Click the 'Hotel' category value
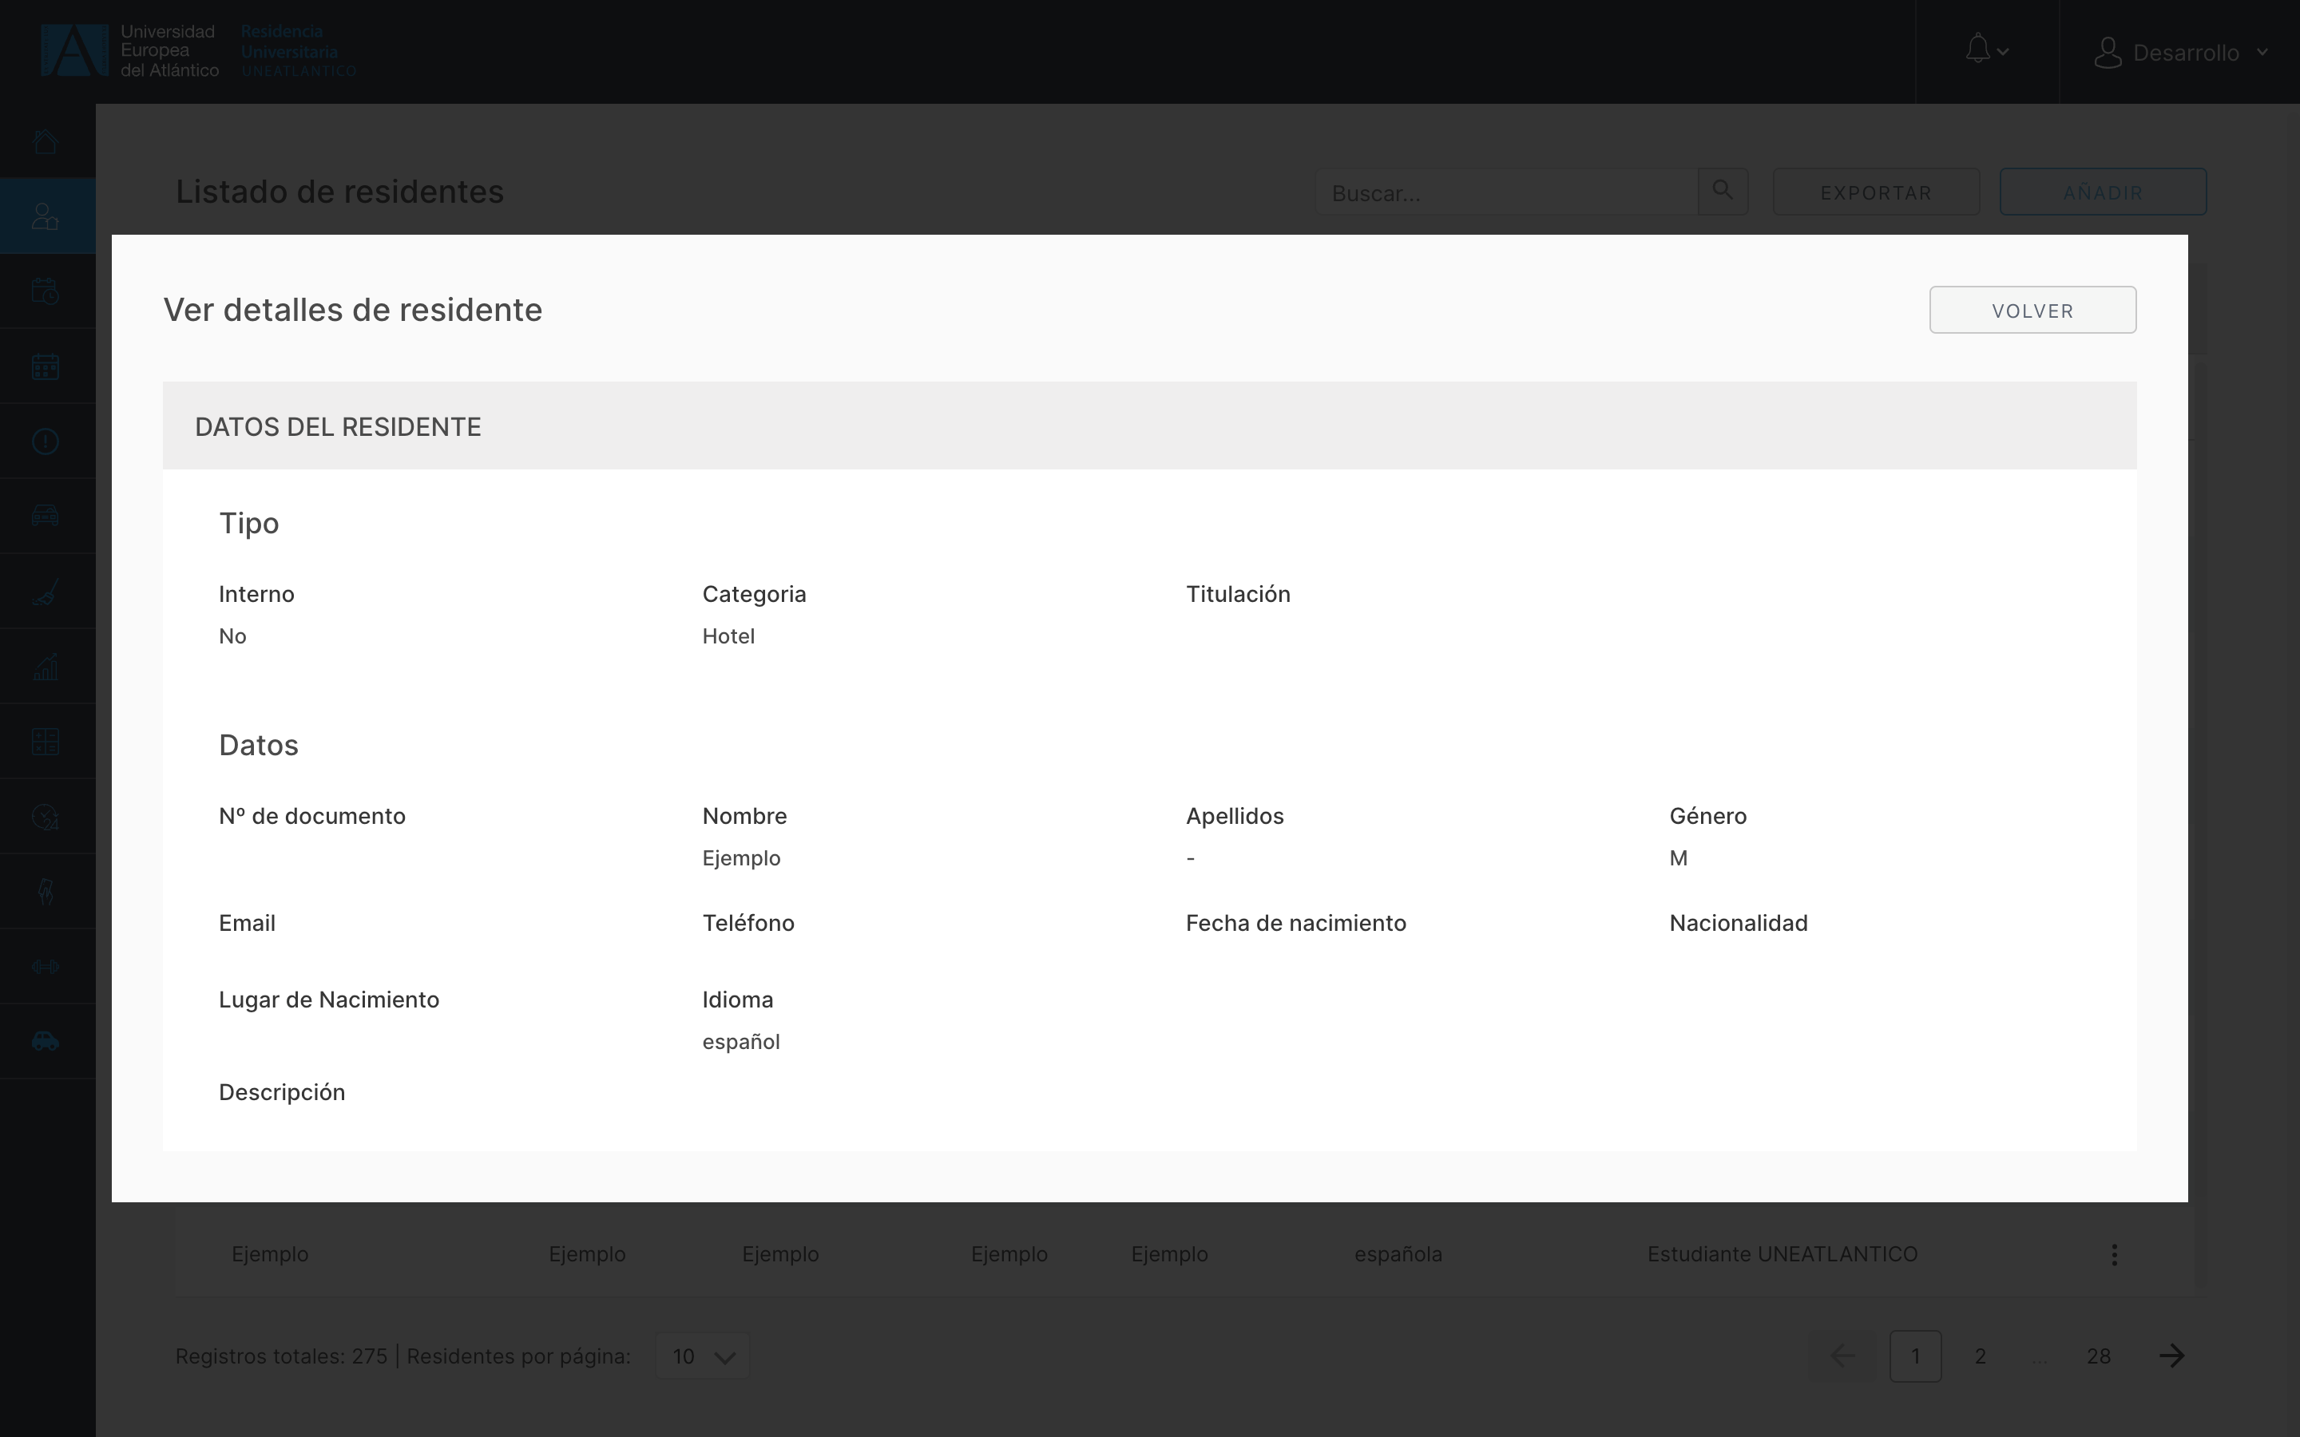The width and height of the screenshot is (2300, 1437). pos(728,635)
